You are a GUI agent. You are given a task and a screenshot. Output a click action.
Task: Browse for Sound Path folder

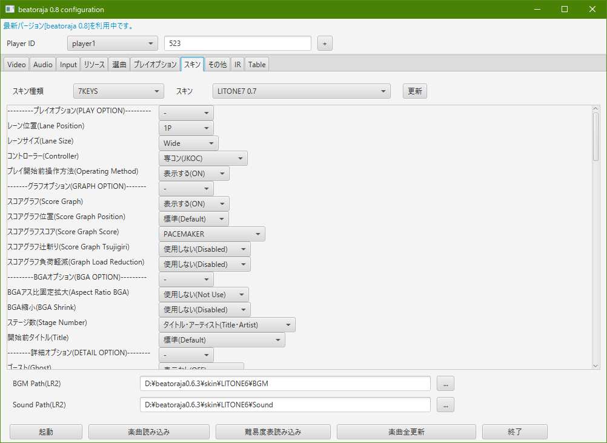446,405
